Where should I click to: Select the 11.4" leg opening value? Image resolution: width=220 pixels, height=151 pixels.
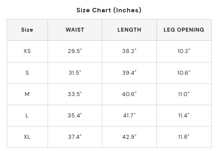point(184,115)
